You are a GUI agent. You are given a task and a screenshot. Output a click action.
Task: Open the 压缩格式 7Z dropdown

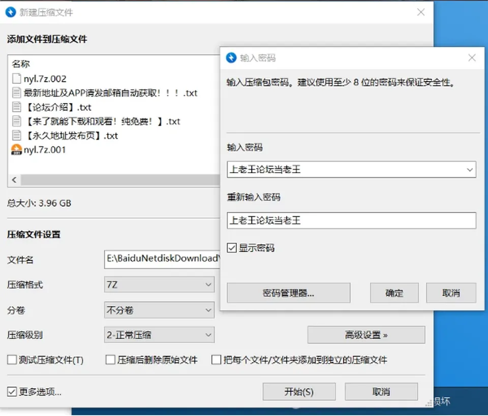click(x=159, y=284)
